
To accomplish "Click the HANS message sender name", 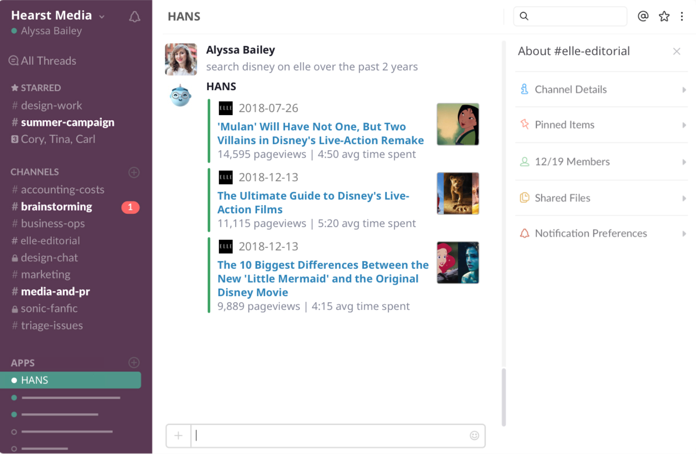I will (221, 86).
